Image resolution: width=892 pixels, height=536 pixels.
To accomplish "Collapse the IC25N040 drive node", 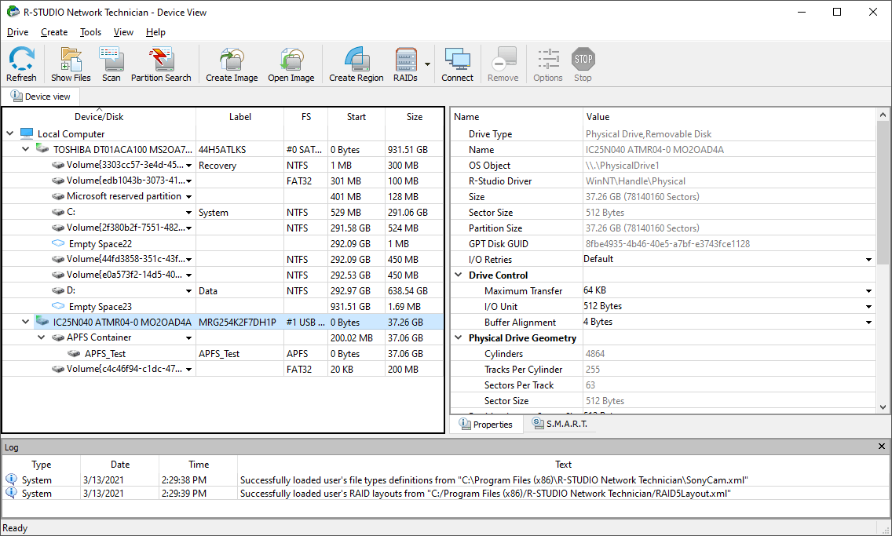I will click(x=26, y=321).
